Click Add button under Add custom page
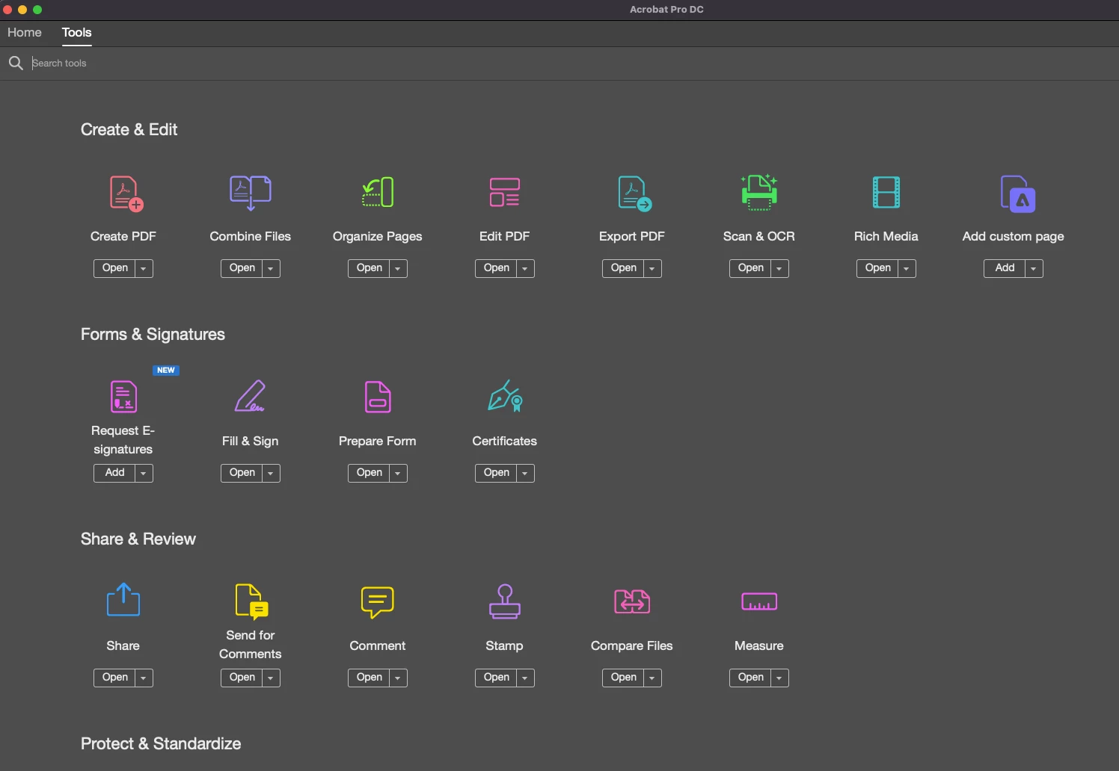 1005,268
